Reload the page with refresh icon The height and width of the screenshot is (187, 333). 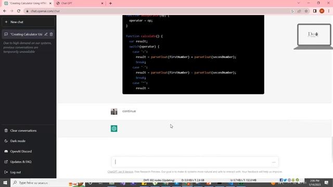19,11
